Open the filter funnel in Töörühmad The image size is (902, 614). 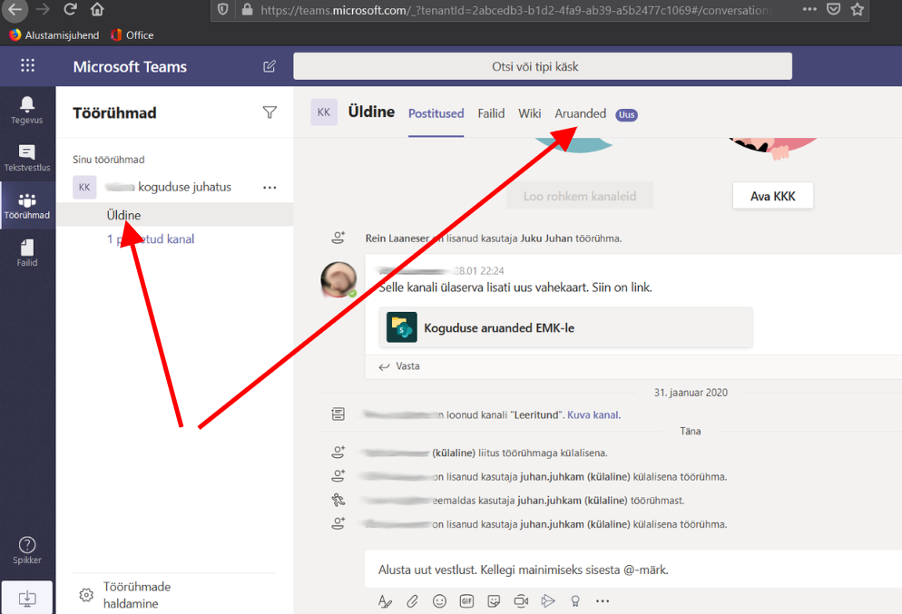(x=269, y=112)
